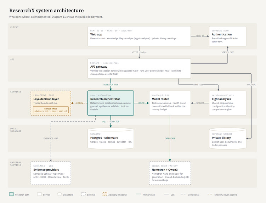266x203 pixels.
Task: Click the HTTPS /api/* connector label
Action: coord(139,52)
